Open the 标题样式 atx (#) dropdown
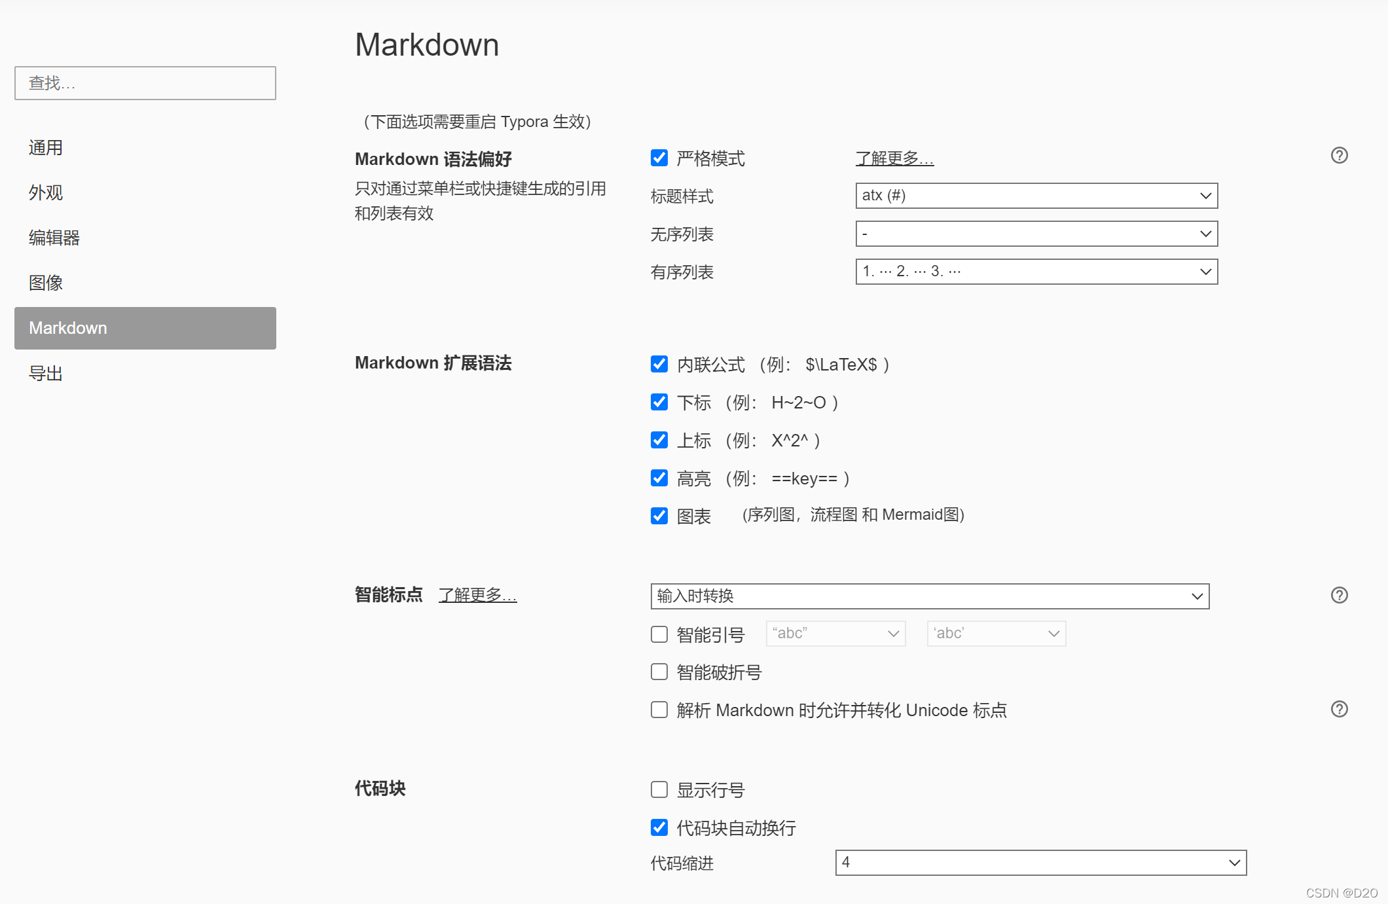The height and width of the screenshot is (904, 1388). [1036, 196]
